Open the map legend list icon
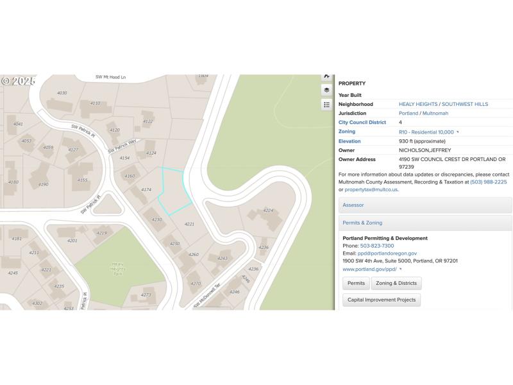The height and width of the screenshot is (385, 513). [x=326, y=105]
